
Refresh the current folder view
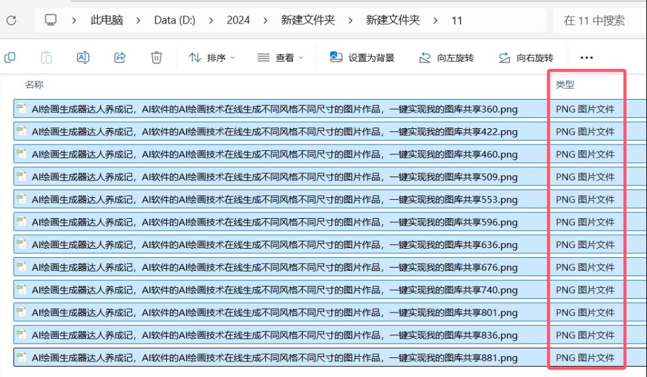[x=11, y=20]
